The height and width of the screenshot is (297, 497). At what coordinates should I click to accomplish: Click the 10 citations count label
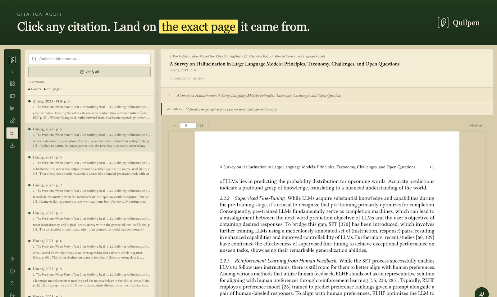pyautogui.click(x=36, y=82)
